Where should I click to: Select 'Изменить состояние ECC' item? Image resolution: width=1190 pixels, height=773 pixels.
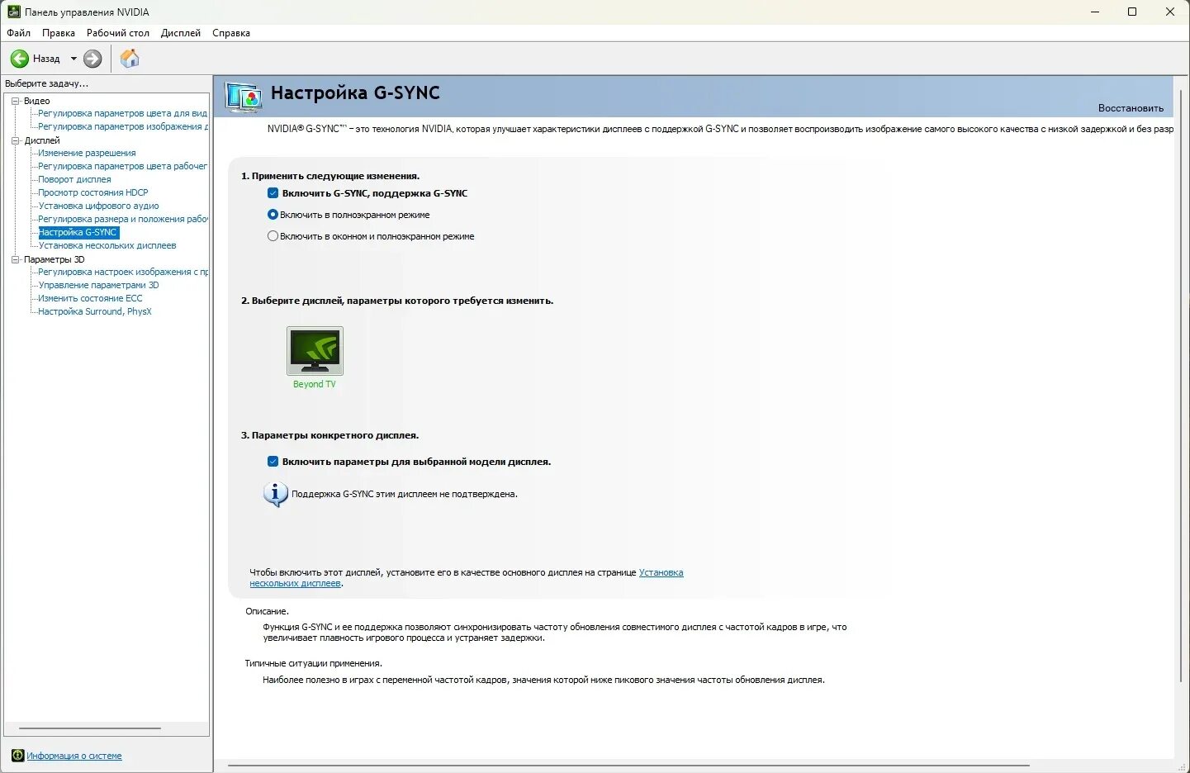click(90, 298)
